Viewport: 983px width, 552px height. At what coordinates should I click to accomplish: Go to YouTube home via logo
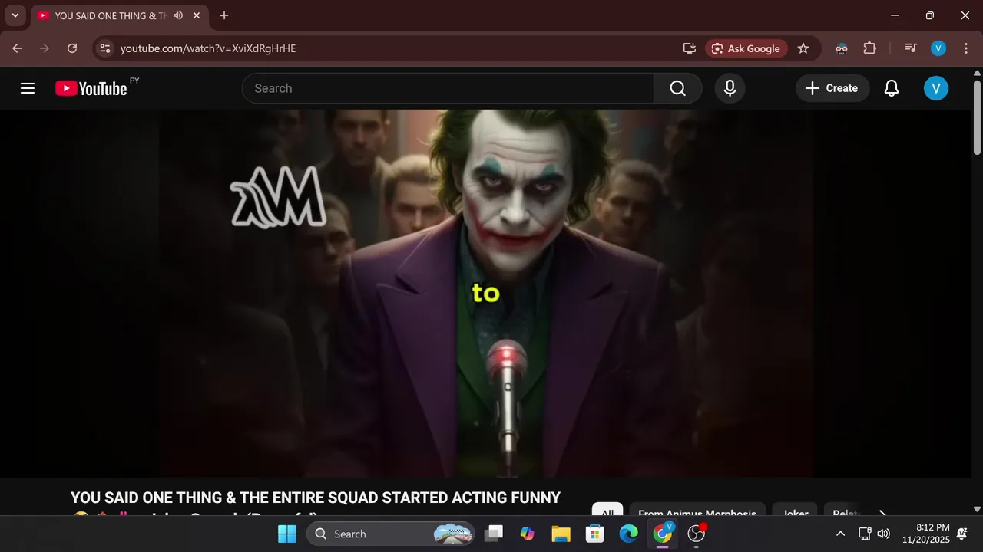[x=91, y=88]
